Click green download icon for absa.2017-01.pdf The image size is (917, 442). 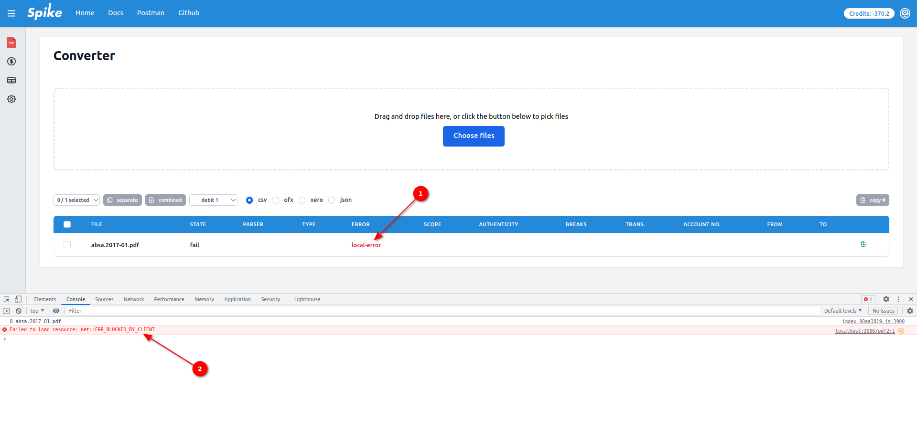863,244
